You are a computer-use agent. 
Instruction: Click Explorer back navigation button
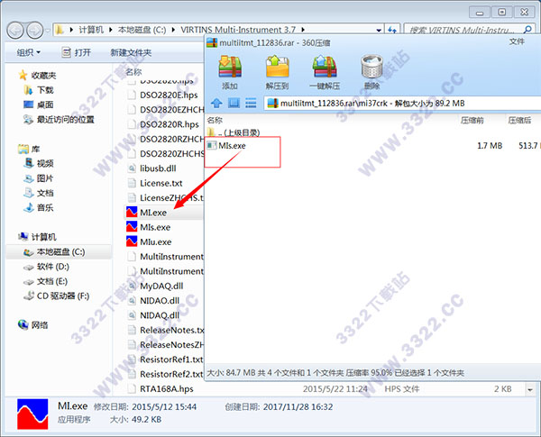pos(15,31)
